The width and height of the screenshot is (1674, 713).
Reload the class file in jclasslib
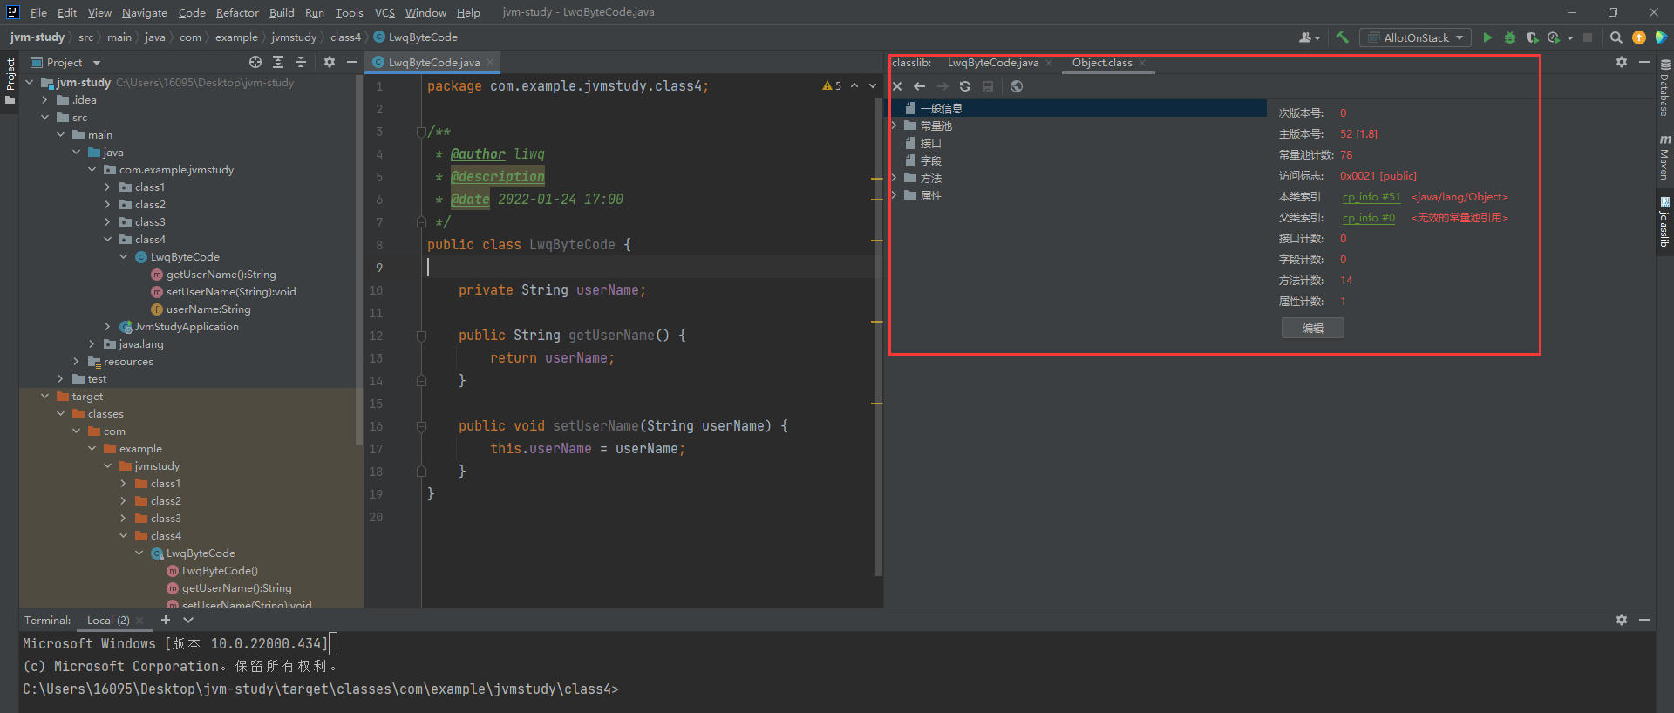[x=965, y=86]
